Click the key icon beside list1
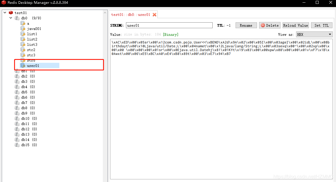The width and height of the screenshot is (336, 182). (23, 34)
